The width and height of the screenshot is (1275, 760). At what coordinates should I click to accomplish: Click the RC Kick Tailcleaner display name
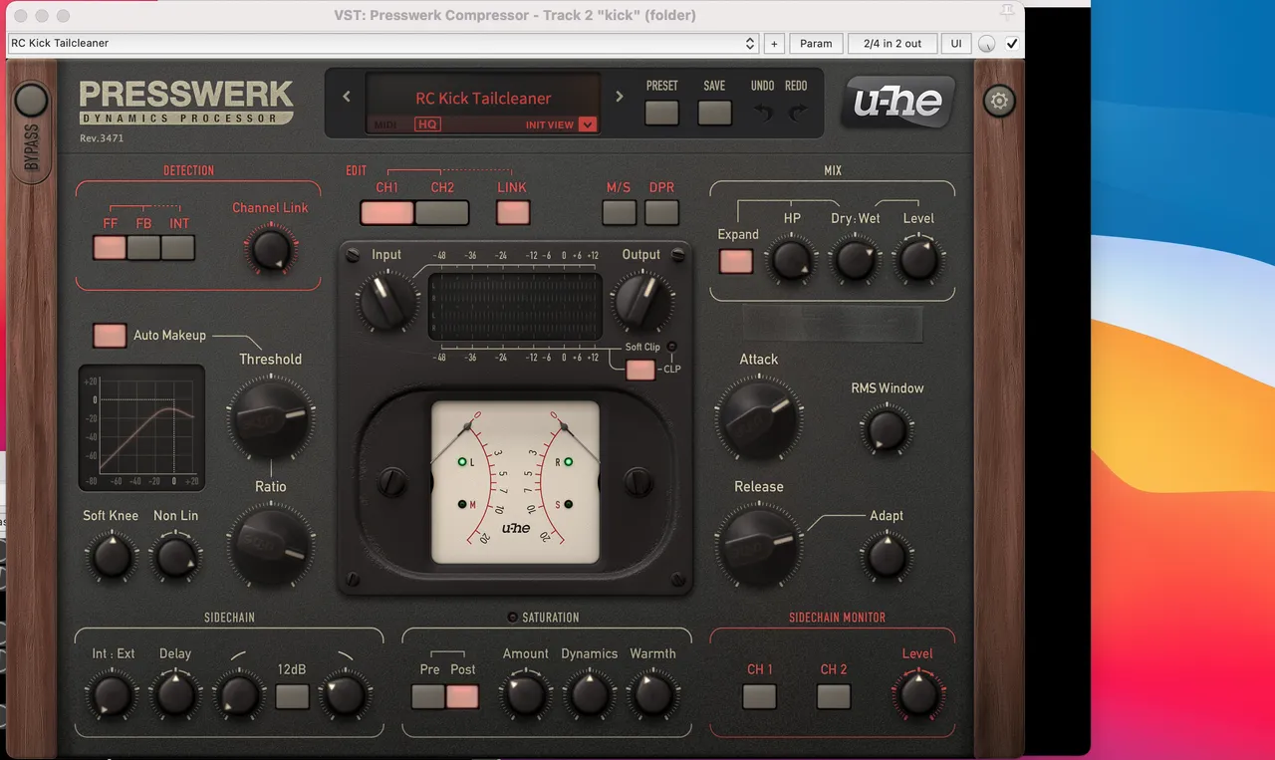483,99
